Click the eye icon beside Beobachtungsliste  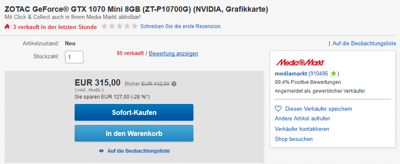pyautogui.click(x=102, y=151)
